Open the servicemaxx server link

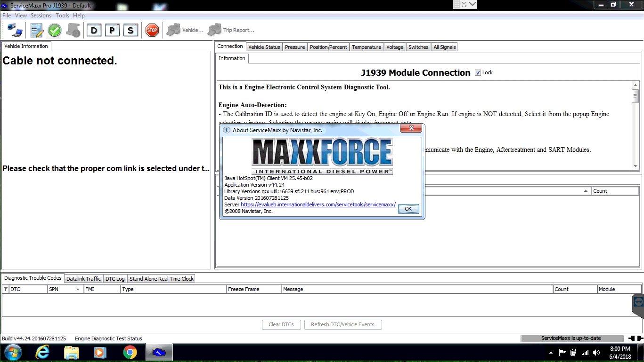318,205
